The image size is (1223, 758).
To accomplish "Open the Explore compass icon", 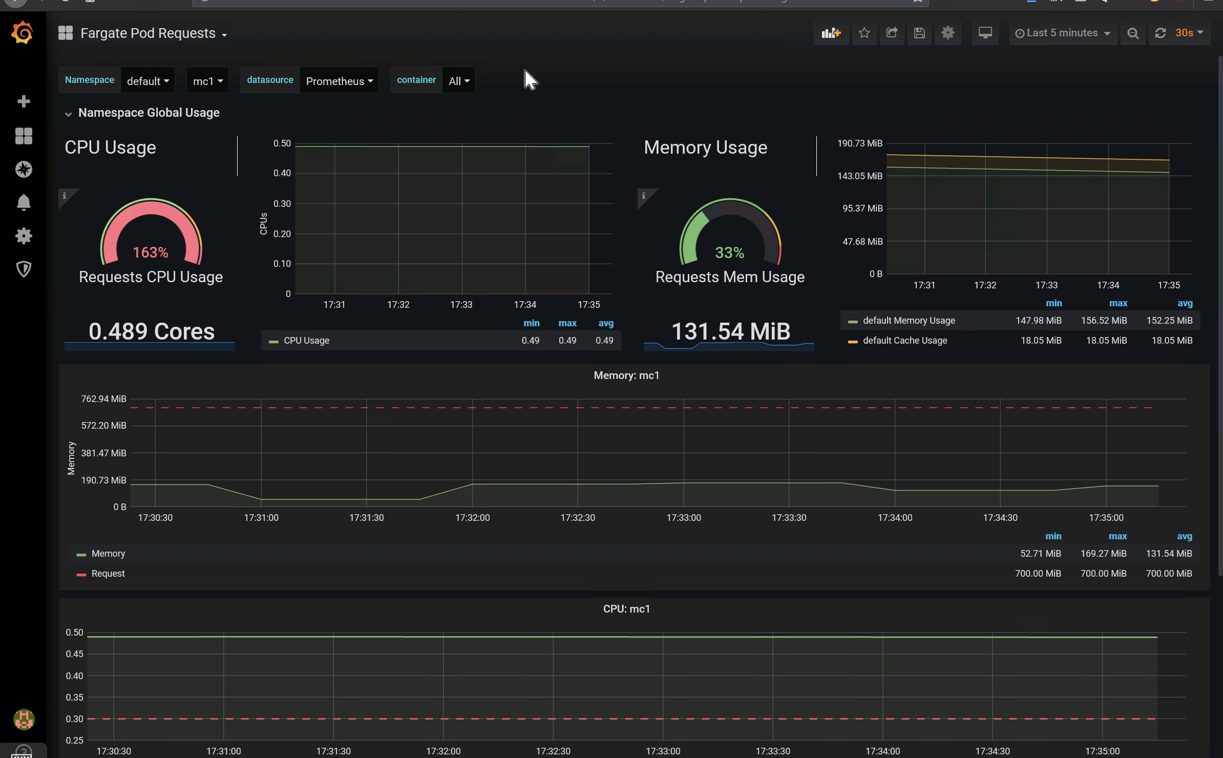I will click(x=24, y=170).
